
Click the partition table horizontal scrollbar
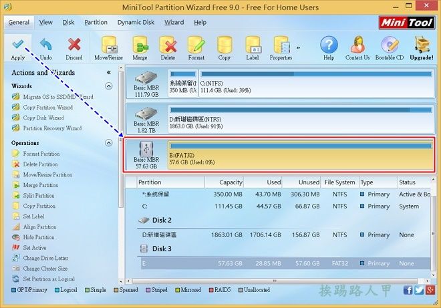coord(275,281)
